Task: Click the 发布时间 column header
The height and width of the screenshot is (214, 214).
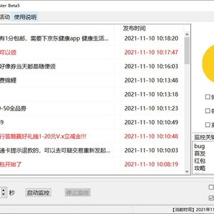Action: pyautogui.click(x=134, y=29)
